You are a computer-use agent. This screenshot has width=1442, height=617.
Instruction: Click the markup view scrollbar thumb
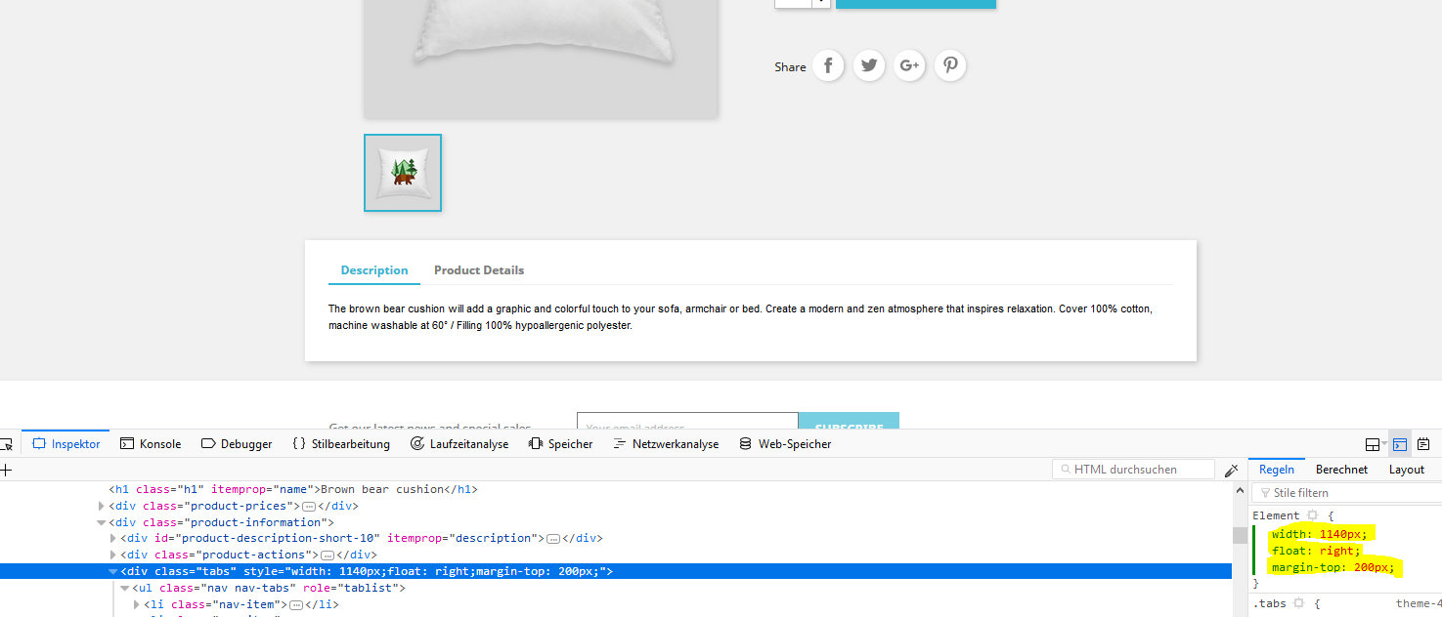tap(1240, 535)
